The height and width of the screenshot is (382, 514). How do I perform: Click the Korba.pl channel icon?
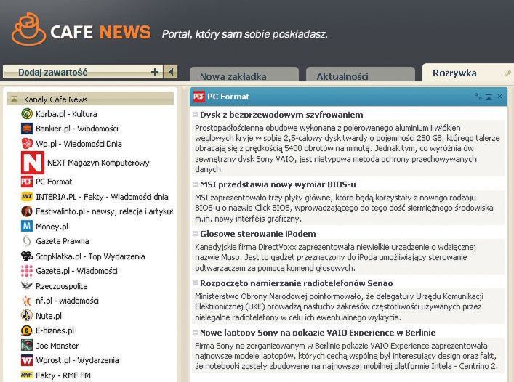coord(27,114)
